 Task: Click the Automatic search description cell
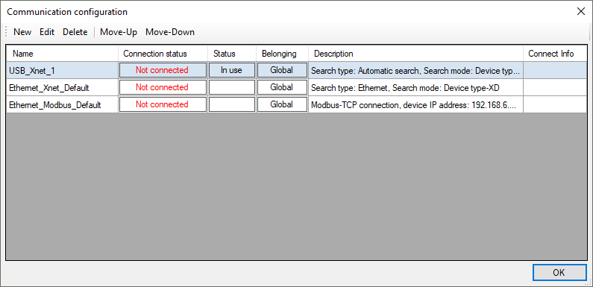click(x=416, y=70)
